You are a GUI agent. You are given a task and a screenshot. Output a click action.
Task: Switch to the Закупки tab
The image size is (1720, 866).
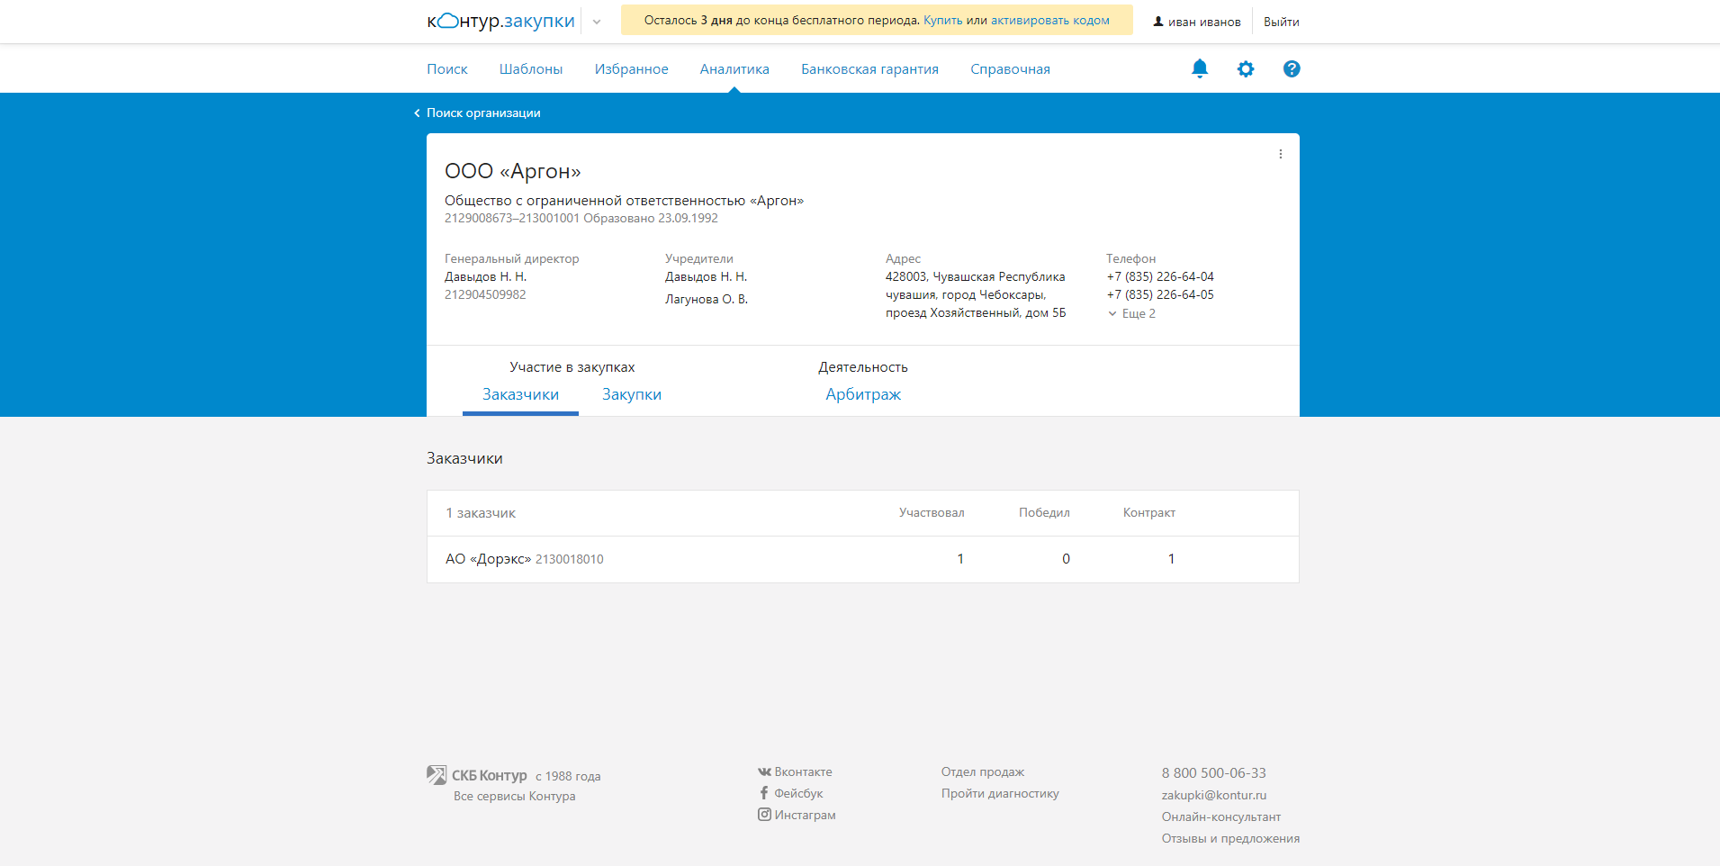[x=632, y=394]
